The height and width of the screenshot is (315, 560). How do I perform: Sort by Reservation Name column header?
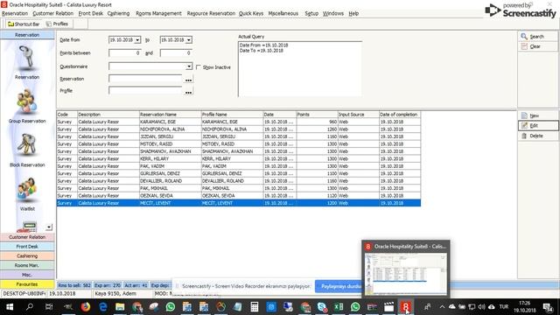click(x=171, y=115)
